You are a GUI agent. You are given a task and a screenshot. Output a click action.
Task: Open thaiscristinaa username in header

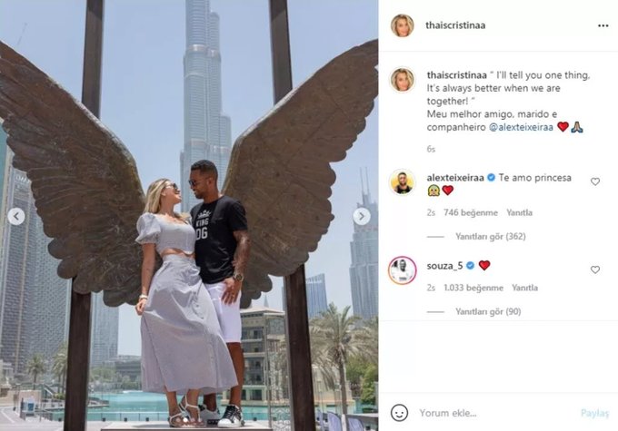[455, 25]
